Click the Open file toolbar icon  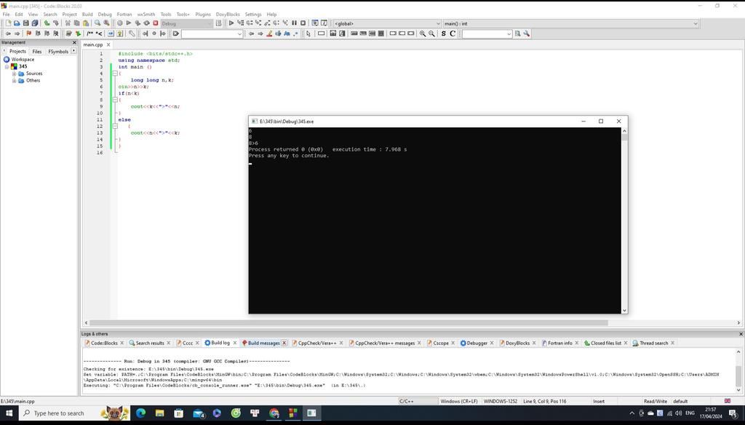click(17, 23)
